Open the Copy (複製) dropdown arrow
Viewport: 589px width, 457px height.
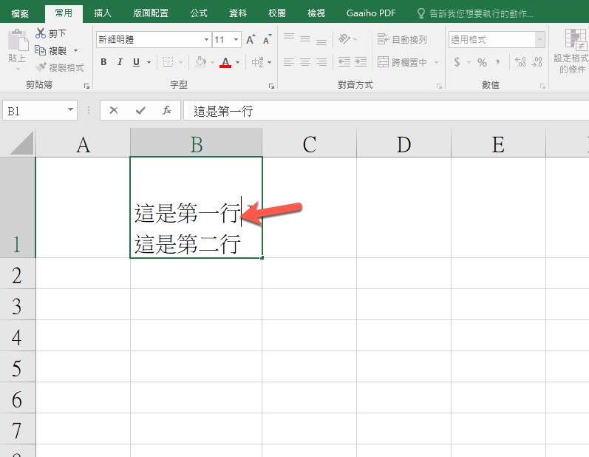click(76, 50)
